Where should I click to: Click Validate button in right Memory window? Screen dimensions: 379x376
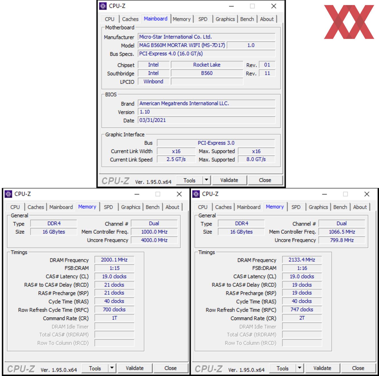tap(322, 368)
